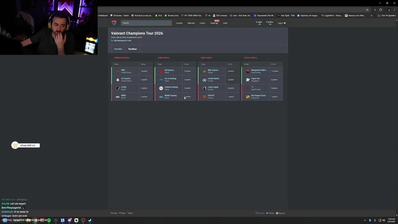Open the Polymarket bookmark
Image resolution: width=398 pixels, height=224 pixels.
(264, 16)
